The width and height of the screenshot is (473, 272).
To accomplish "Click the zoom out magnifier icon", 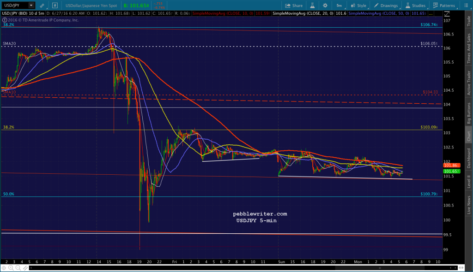I will click(18, 268).
